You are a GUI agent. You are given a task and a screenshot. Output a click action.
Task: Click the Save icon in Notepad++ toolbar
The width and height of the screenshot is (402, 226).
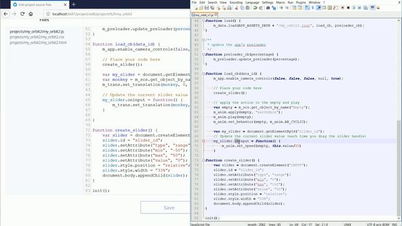click(x=207, y=8)
